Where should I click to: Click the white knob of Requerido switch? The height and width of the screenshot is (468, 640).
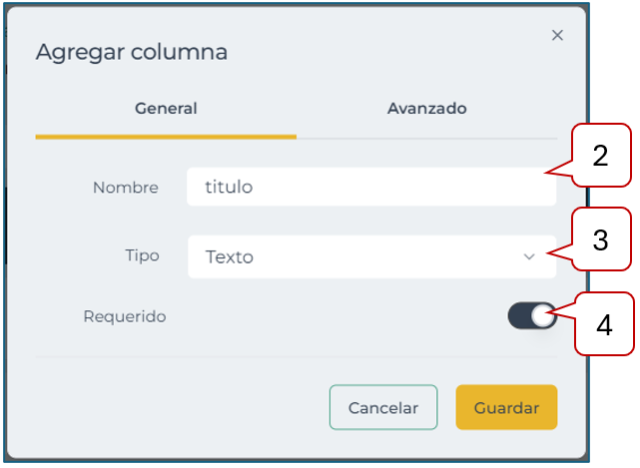(542, 316)
